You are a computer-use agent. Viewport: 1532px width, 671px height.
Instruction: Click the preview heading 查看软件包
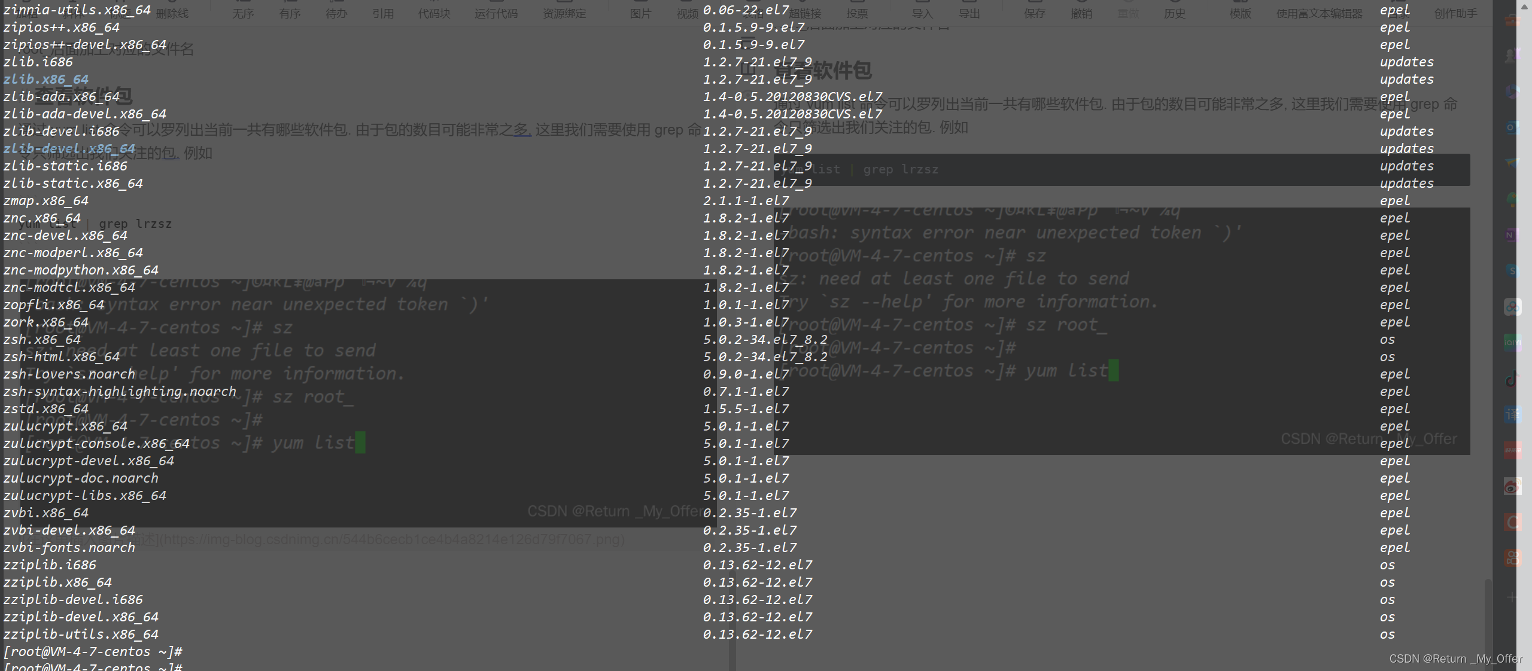pyautogui.click(x=822, y=71)
